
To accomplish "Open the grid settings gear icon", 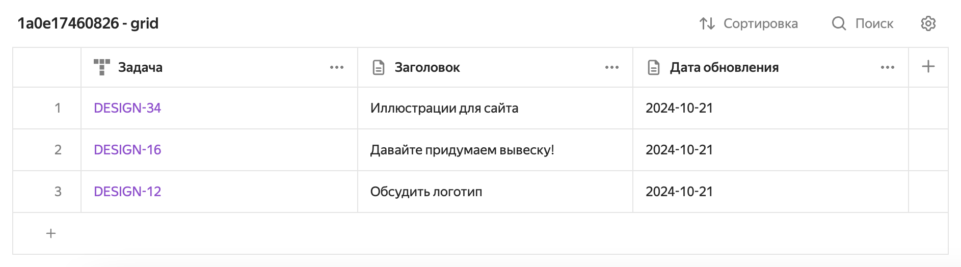I will coord(928,23).
